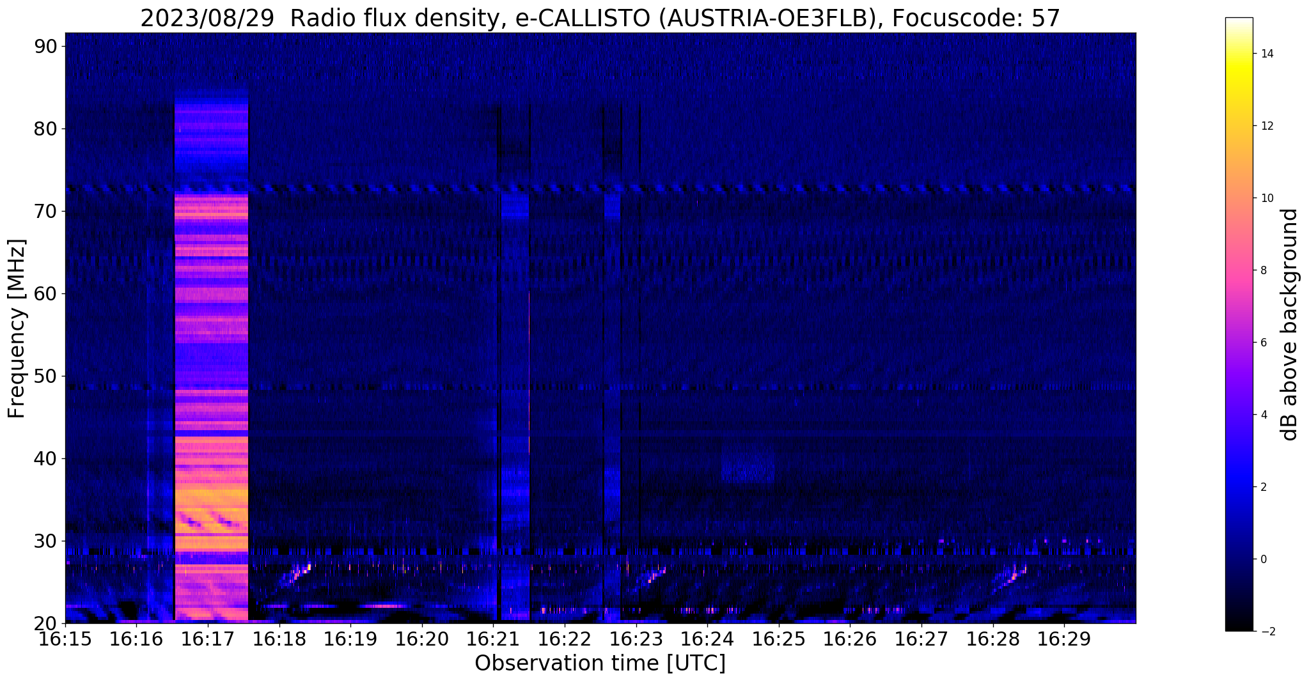Click the colorbar tick label 4
Image resolution: width=1309 pixels, height=682 pixels.
coord(1264,415)
